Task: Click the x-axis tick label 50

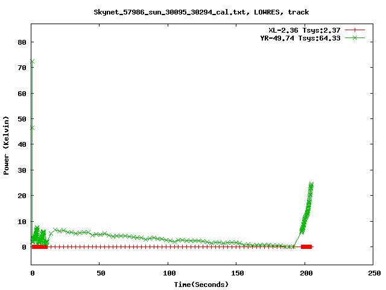Action: 101,273
